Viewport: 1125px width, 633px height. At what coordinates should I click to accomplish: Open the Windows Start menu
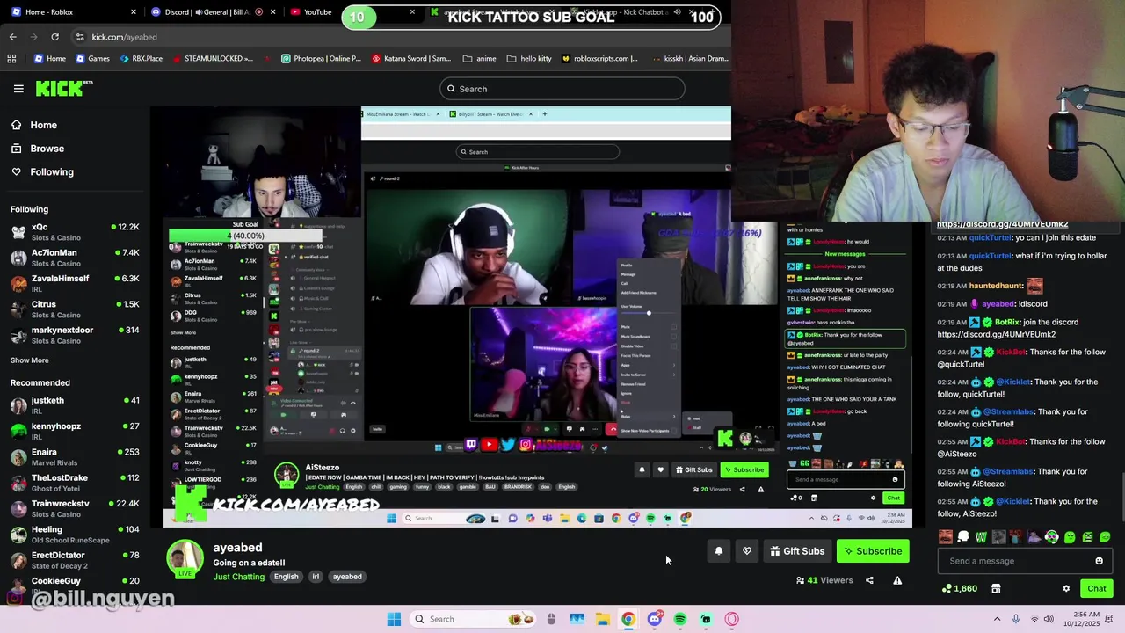click(394, 619)
